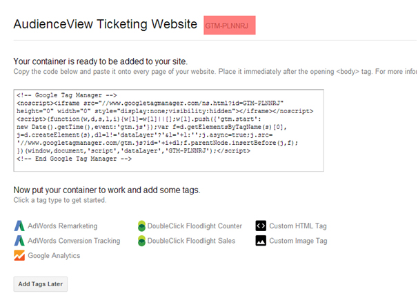Click the Add Tags Later button
The width and height of the screenshot is (418, 298).
point(41,284)
